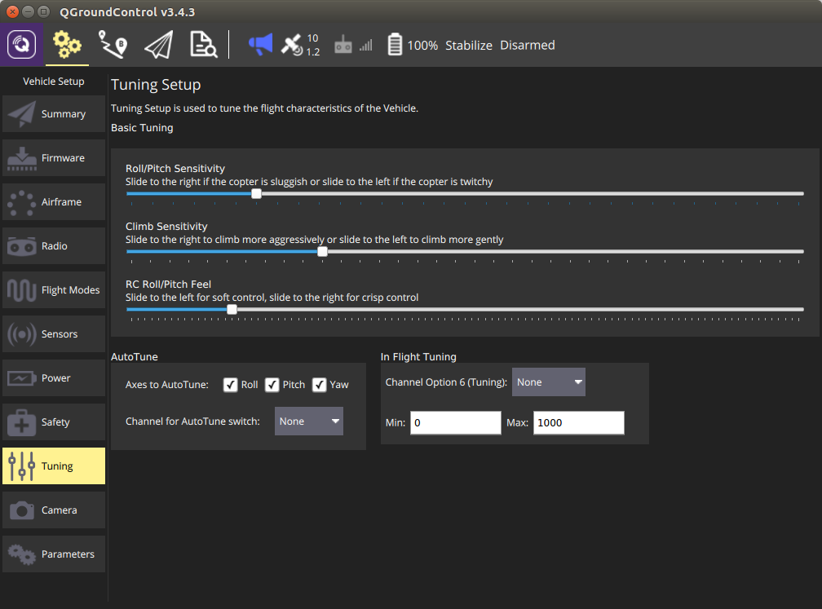Click the battery status indicator

pos(396,45)
